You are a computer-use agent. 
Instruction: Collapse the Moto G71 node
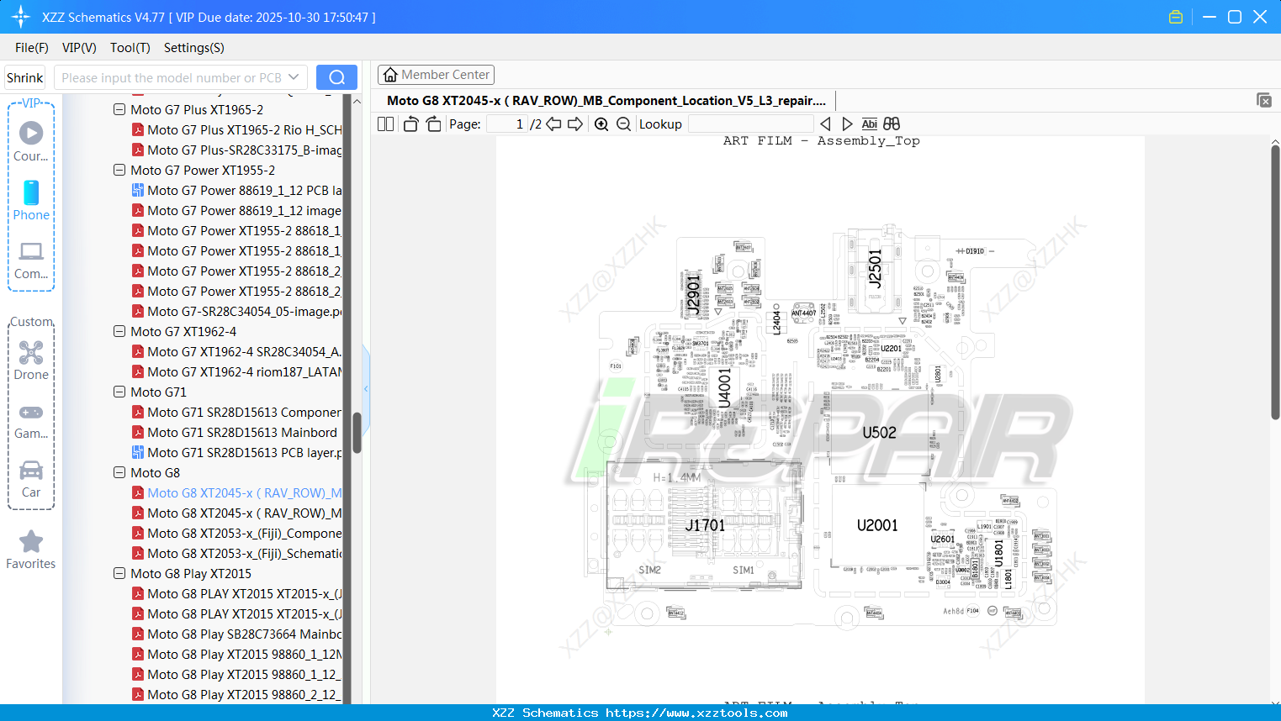tap(119, 392)
